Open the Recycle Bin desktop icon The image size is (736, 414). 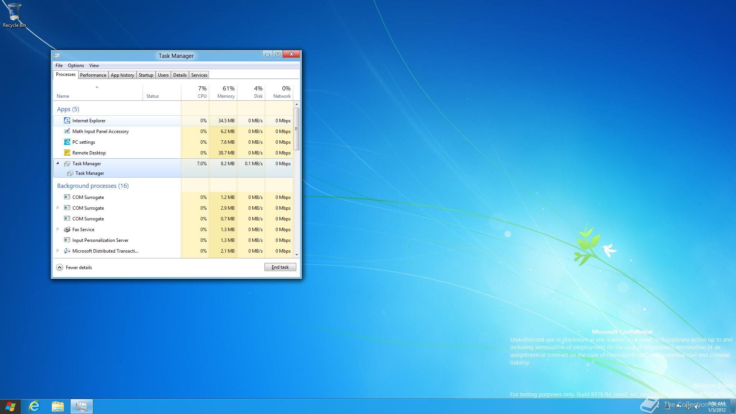14,15
